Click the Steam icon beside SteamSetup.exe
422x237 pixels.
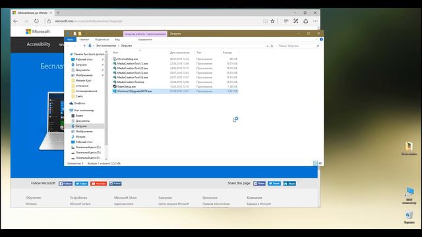(115, 86)
